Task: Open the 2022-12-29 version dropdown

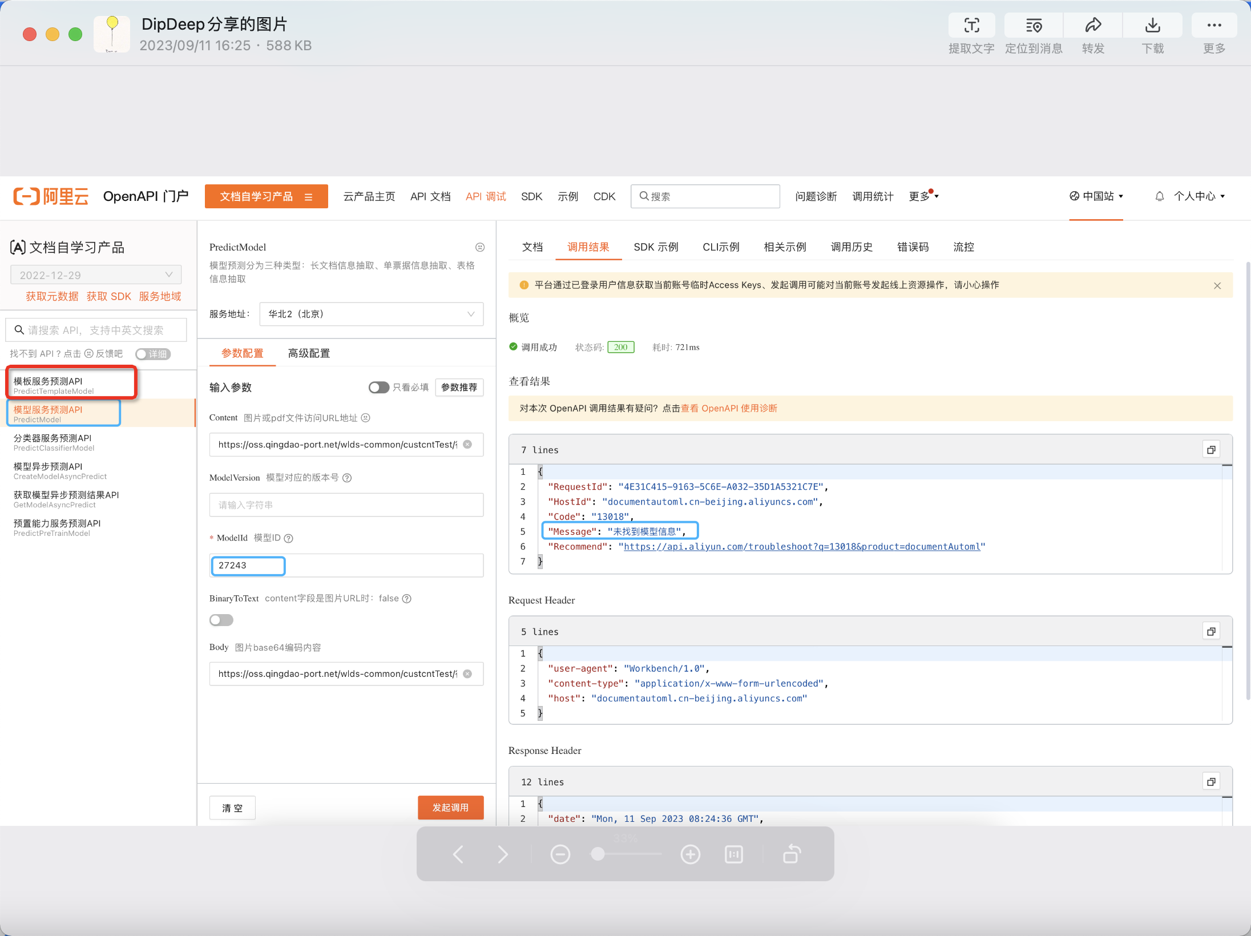Action: click(x=96, y=275)
